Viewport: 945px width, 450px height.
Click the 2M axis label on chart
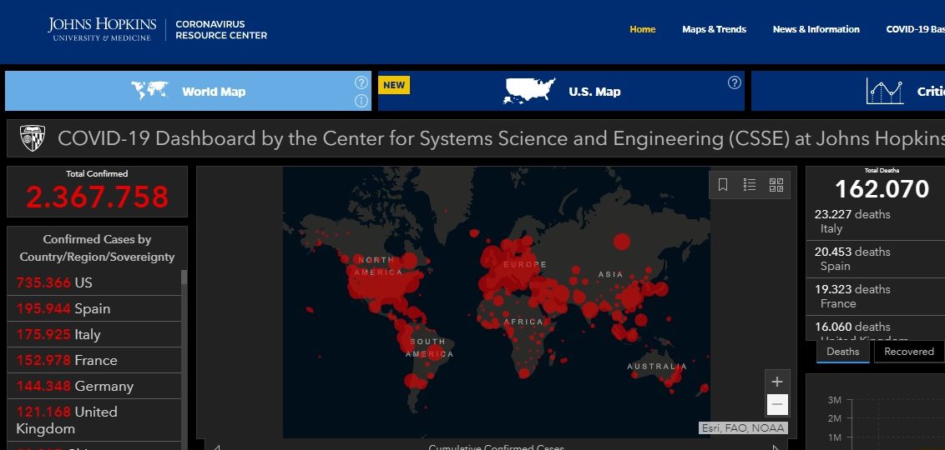click(x=835, y=418)
